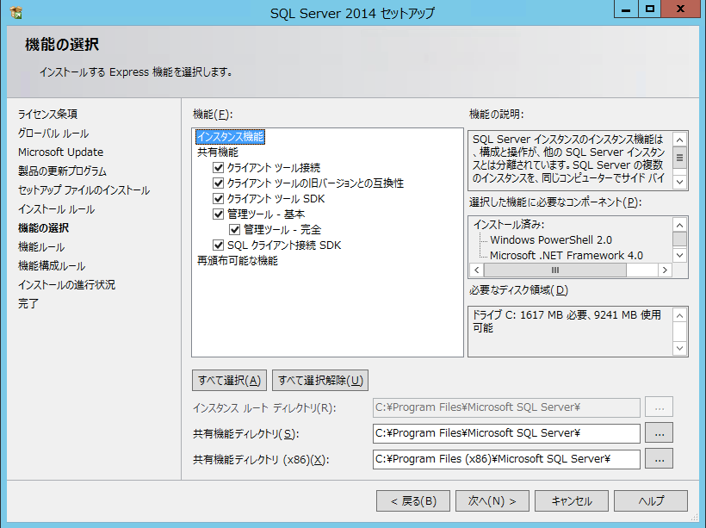This screenshot has width=706, height=528.
Task: Click ドライブ C: disk space text
Action: coord(567,320)
